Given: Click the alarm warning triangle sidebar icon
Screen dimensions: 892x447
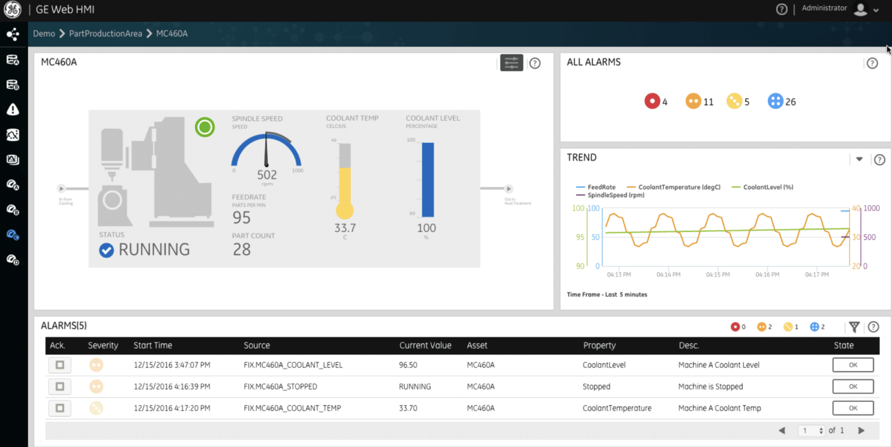Looking at the screenshot, I should (x=13, y=110).
